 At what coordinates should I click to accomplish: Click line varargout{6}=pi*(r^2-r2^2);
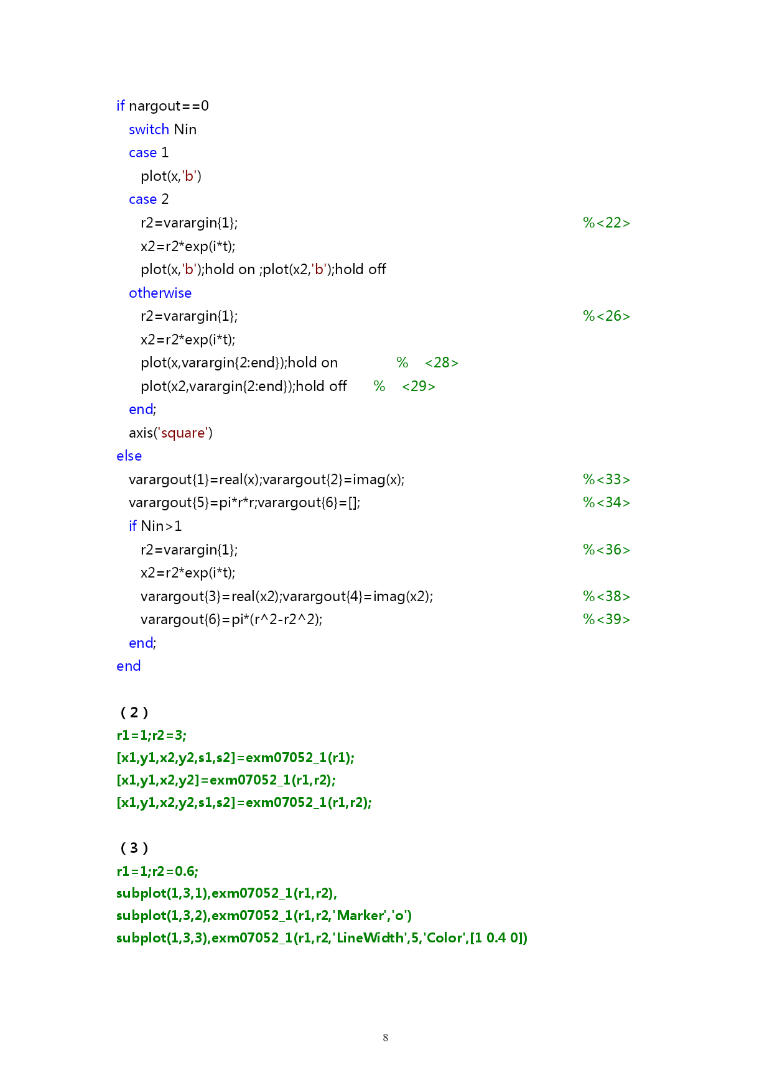(x=231, y=620)
